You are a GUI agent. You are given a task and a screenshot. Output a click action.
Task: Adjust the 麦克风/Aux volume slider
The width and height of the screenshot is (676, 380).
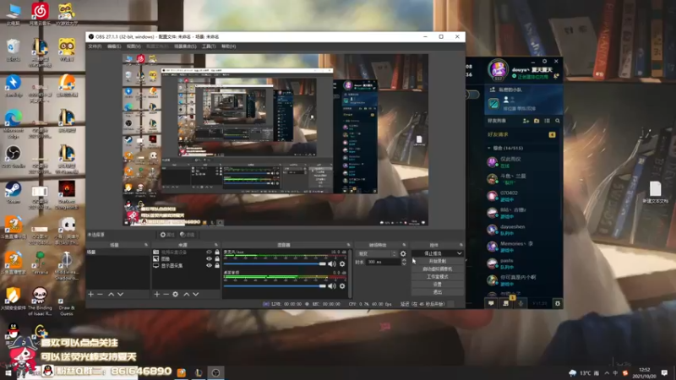pos(275,263)
